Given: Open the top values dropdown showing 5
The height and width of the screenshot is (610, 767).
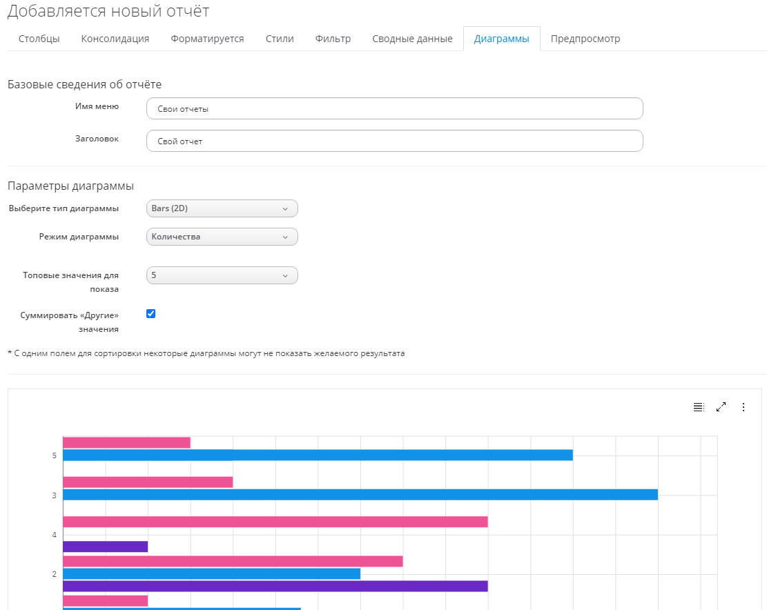Looking at the screenshot, I should coord(222,275).
